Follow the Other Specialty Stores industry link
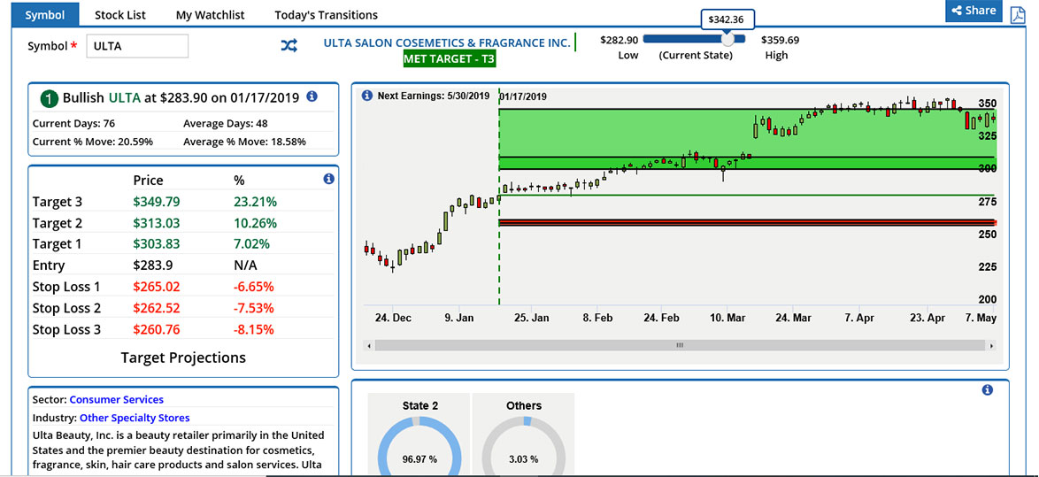1039x477 pixels. (x=135, y=418)
